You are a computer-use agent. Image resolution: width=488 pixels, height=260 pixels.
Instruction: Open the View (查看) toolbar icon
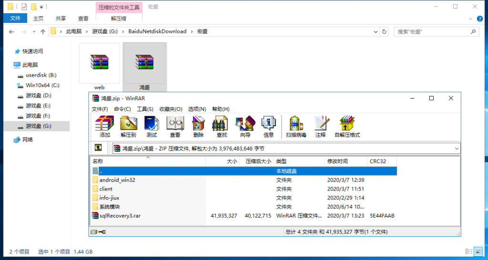[175, 127]
